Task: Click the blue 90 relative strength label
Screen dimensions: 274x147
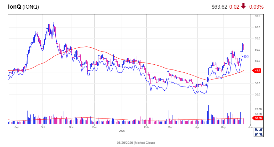Action: (x=246, y=57)
